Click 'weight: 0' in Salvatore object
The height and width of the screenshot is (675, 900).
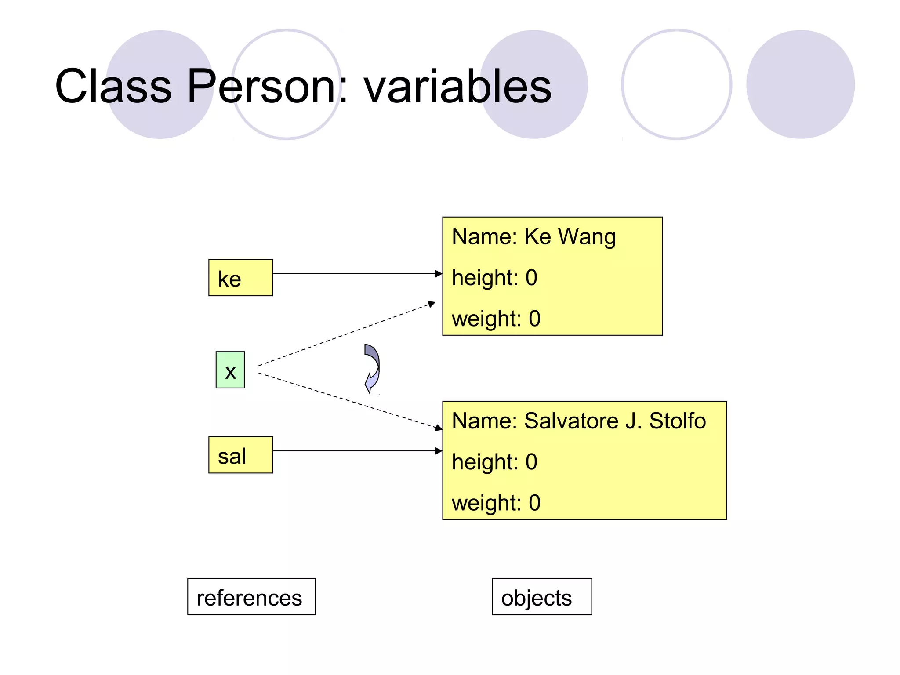coord(496,503)
